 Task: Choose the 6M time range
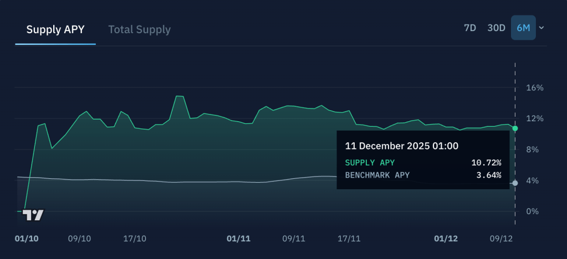tap(523, 28)
